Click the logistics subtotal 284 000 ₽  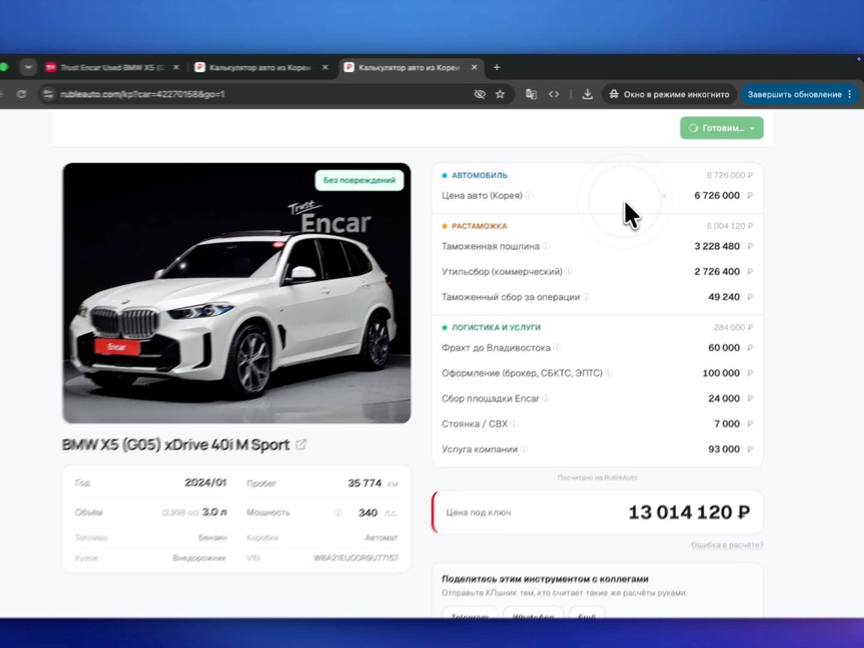click(733, 328)
